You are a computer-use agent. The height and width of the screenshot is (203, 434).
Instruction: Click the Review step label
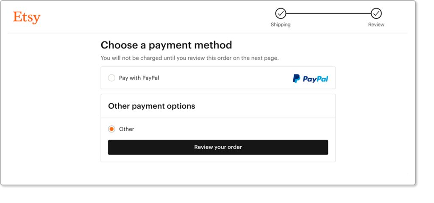(376, 25)
